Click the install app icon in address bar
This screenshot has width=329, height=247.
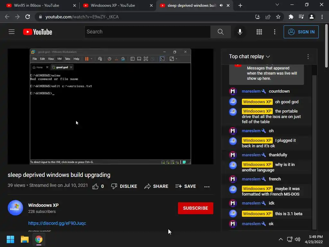[x=257, y=17]
